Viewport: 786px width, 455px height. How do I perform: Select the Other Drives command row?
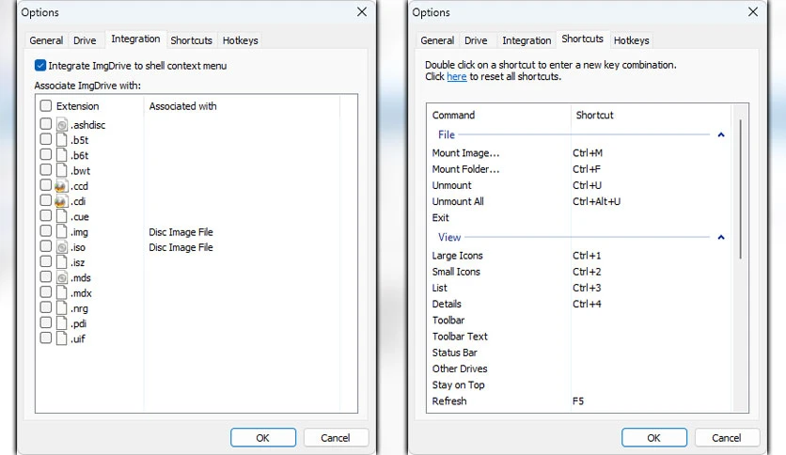point(579,369)
